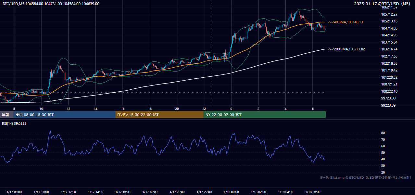The height and width of the screenshot is (195, 415).
Task: Click price axis value 102717.63
Action: (390, 56)
